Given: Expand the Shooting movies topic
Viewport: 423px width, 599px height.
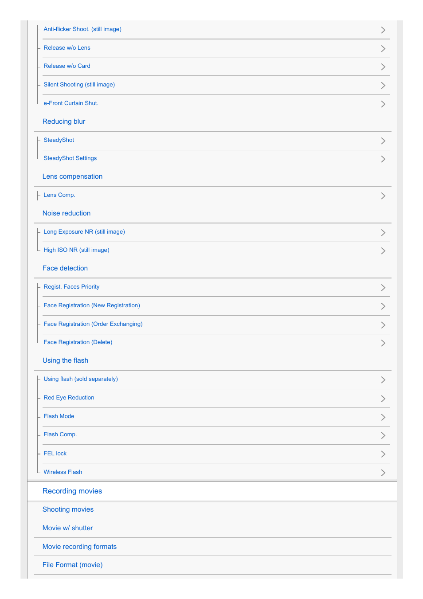Looking at the screenshot, I should (x=68, y=509).
